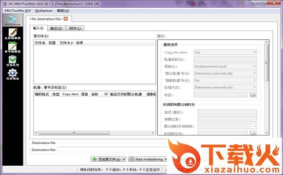Click the green plus add source icon
The height and width of the screenshot is (175, 283).
(94, 159)
